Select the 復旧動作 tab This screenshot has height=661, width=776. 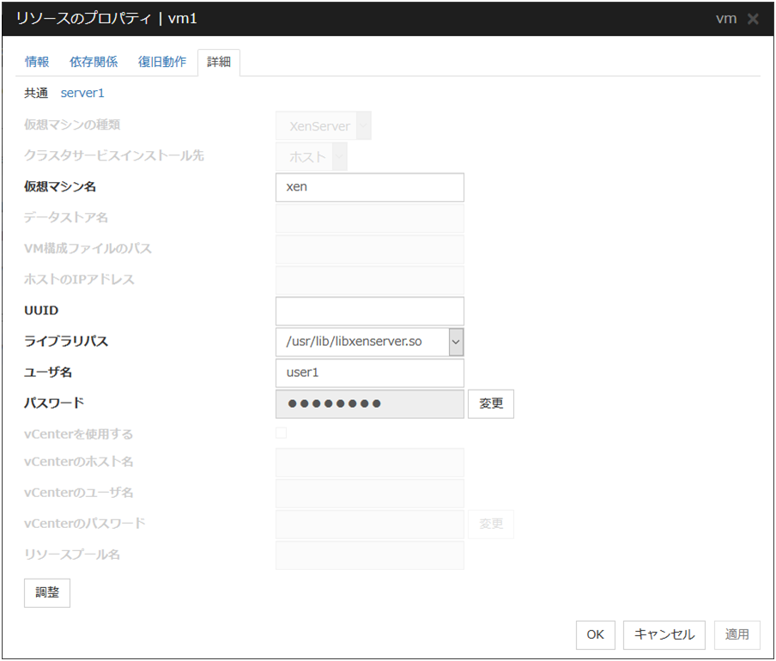pos(162,62)
